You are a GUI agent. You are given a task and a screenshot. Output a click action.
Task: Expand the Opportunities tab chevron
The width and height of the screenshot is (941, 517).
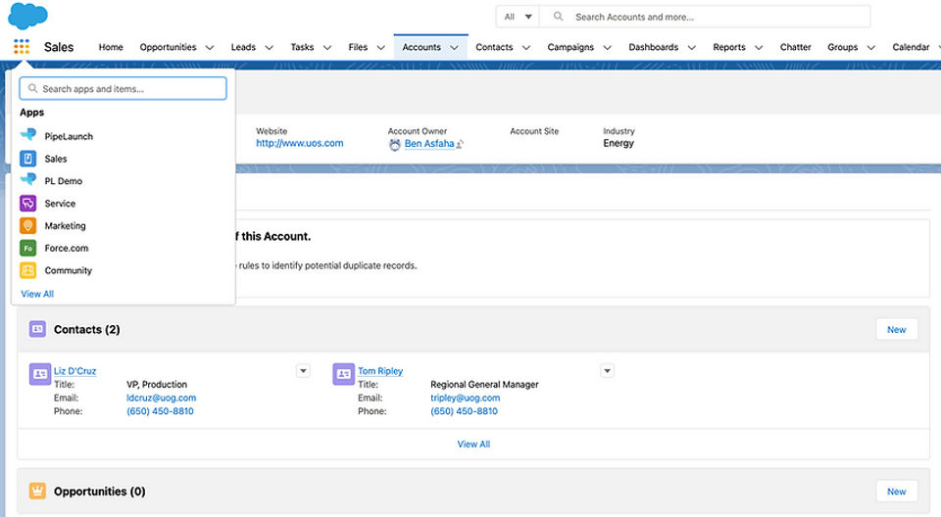point(207,47)
